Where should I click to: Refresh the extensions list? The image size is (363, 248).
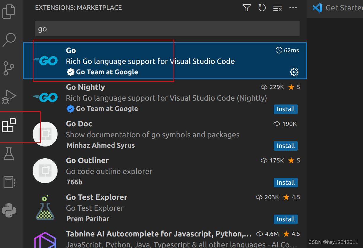click(x=262, y=8)
